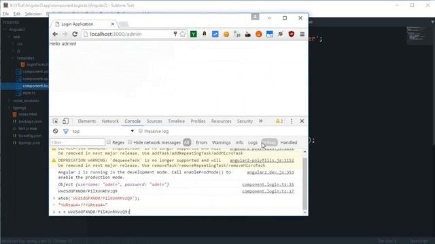Click the Chrome address bar URL

tap(116, 34)
